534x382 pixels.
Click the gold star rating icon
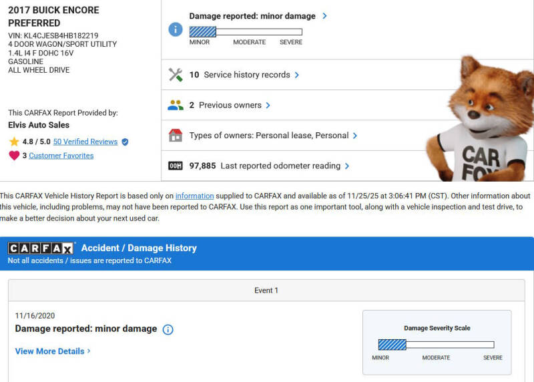click(14, 142)
